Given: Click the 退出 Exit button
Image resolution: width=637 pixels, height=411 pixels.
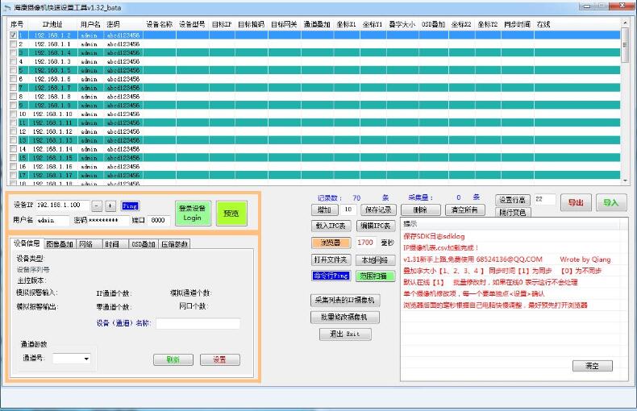Looking at the screenshot, I should pos(345,334).
